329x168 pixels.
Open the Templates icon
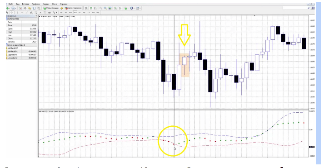pyautogui.click(x=137, y=8)
